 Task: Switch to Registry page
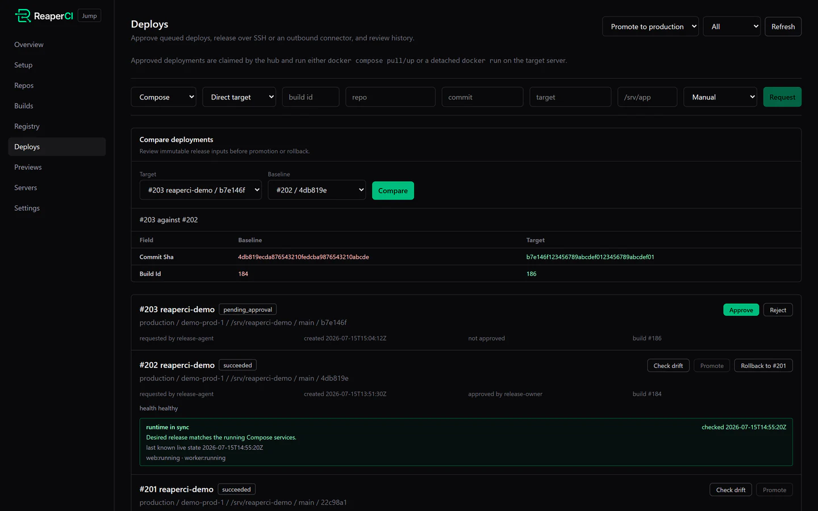click(x=57, y=126)
